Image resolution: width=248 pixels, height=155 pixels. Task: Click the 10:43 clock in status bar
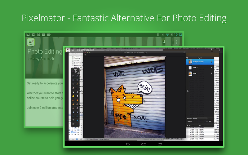pyautogui.click(x=178, y=34)
